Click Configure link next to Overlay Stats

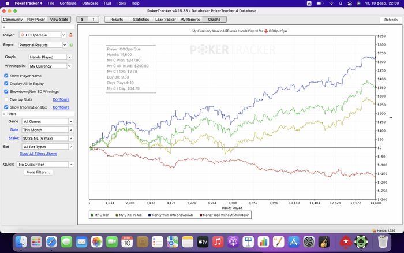point(61,99)
